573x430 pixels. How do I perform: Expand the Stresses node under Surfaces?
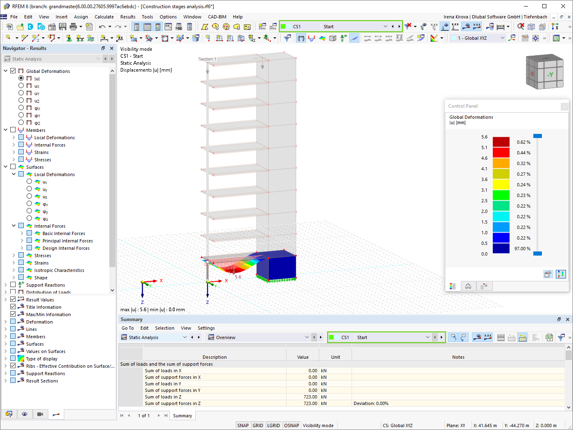[x=14, y=255]
